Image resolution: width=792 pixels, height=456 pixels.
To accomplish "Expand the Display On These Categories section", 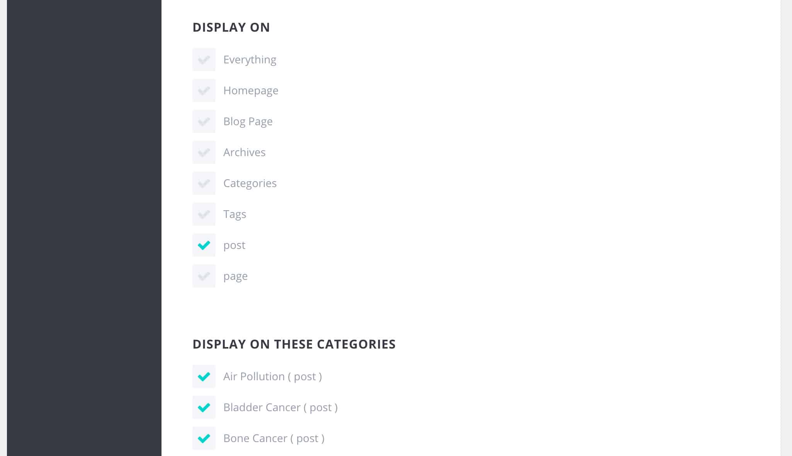I will (294, 344).
